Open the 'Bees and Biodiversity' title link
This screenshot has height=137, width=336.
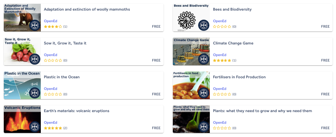(232, 9)
